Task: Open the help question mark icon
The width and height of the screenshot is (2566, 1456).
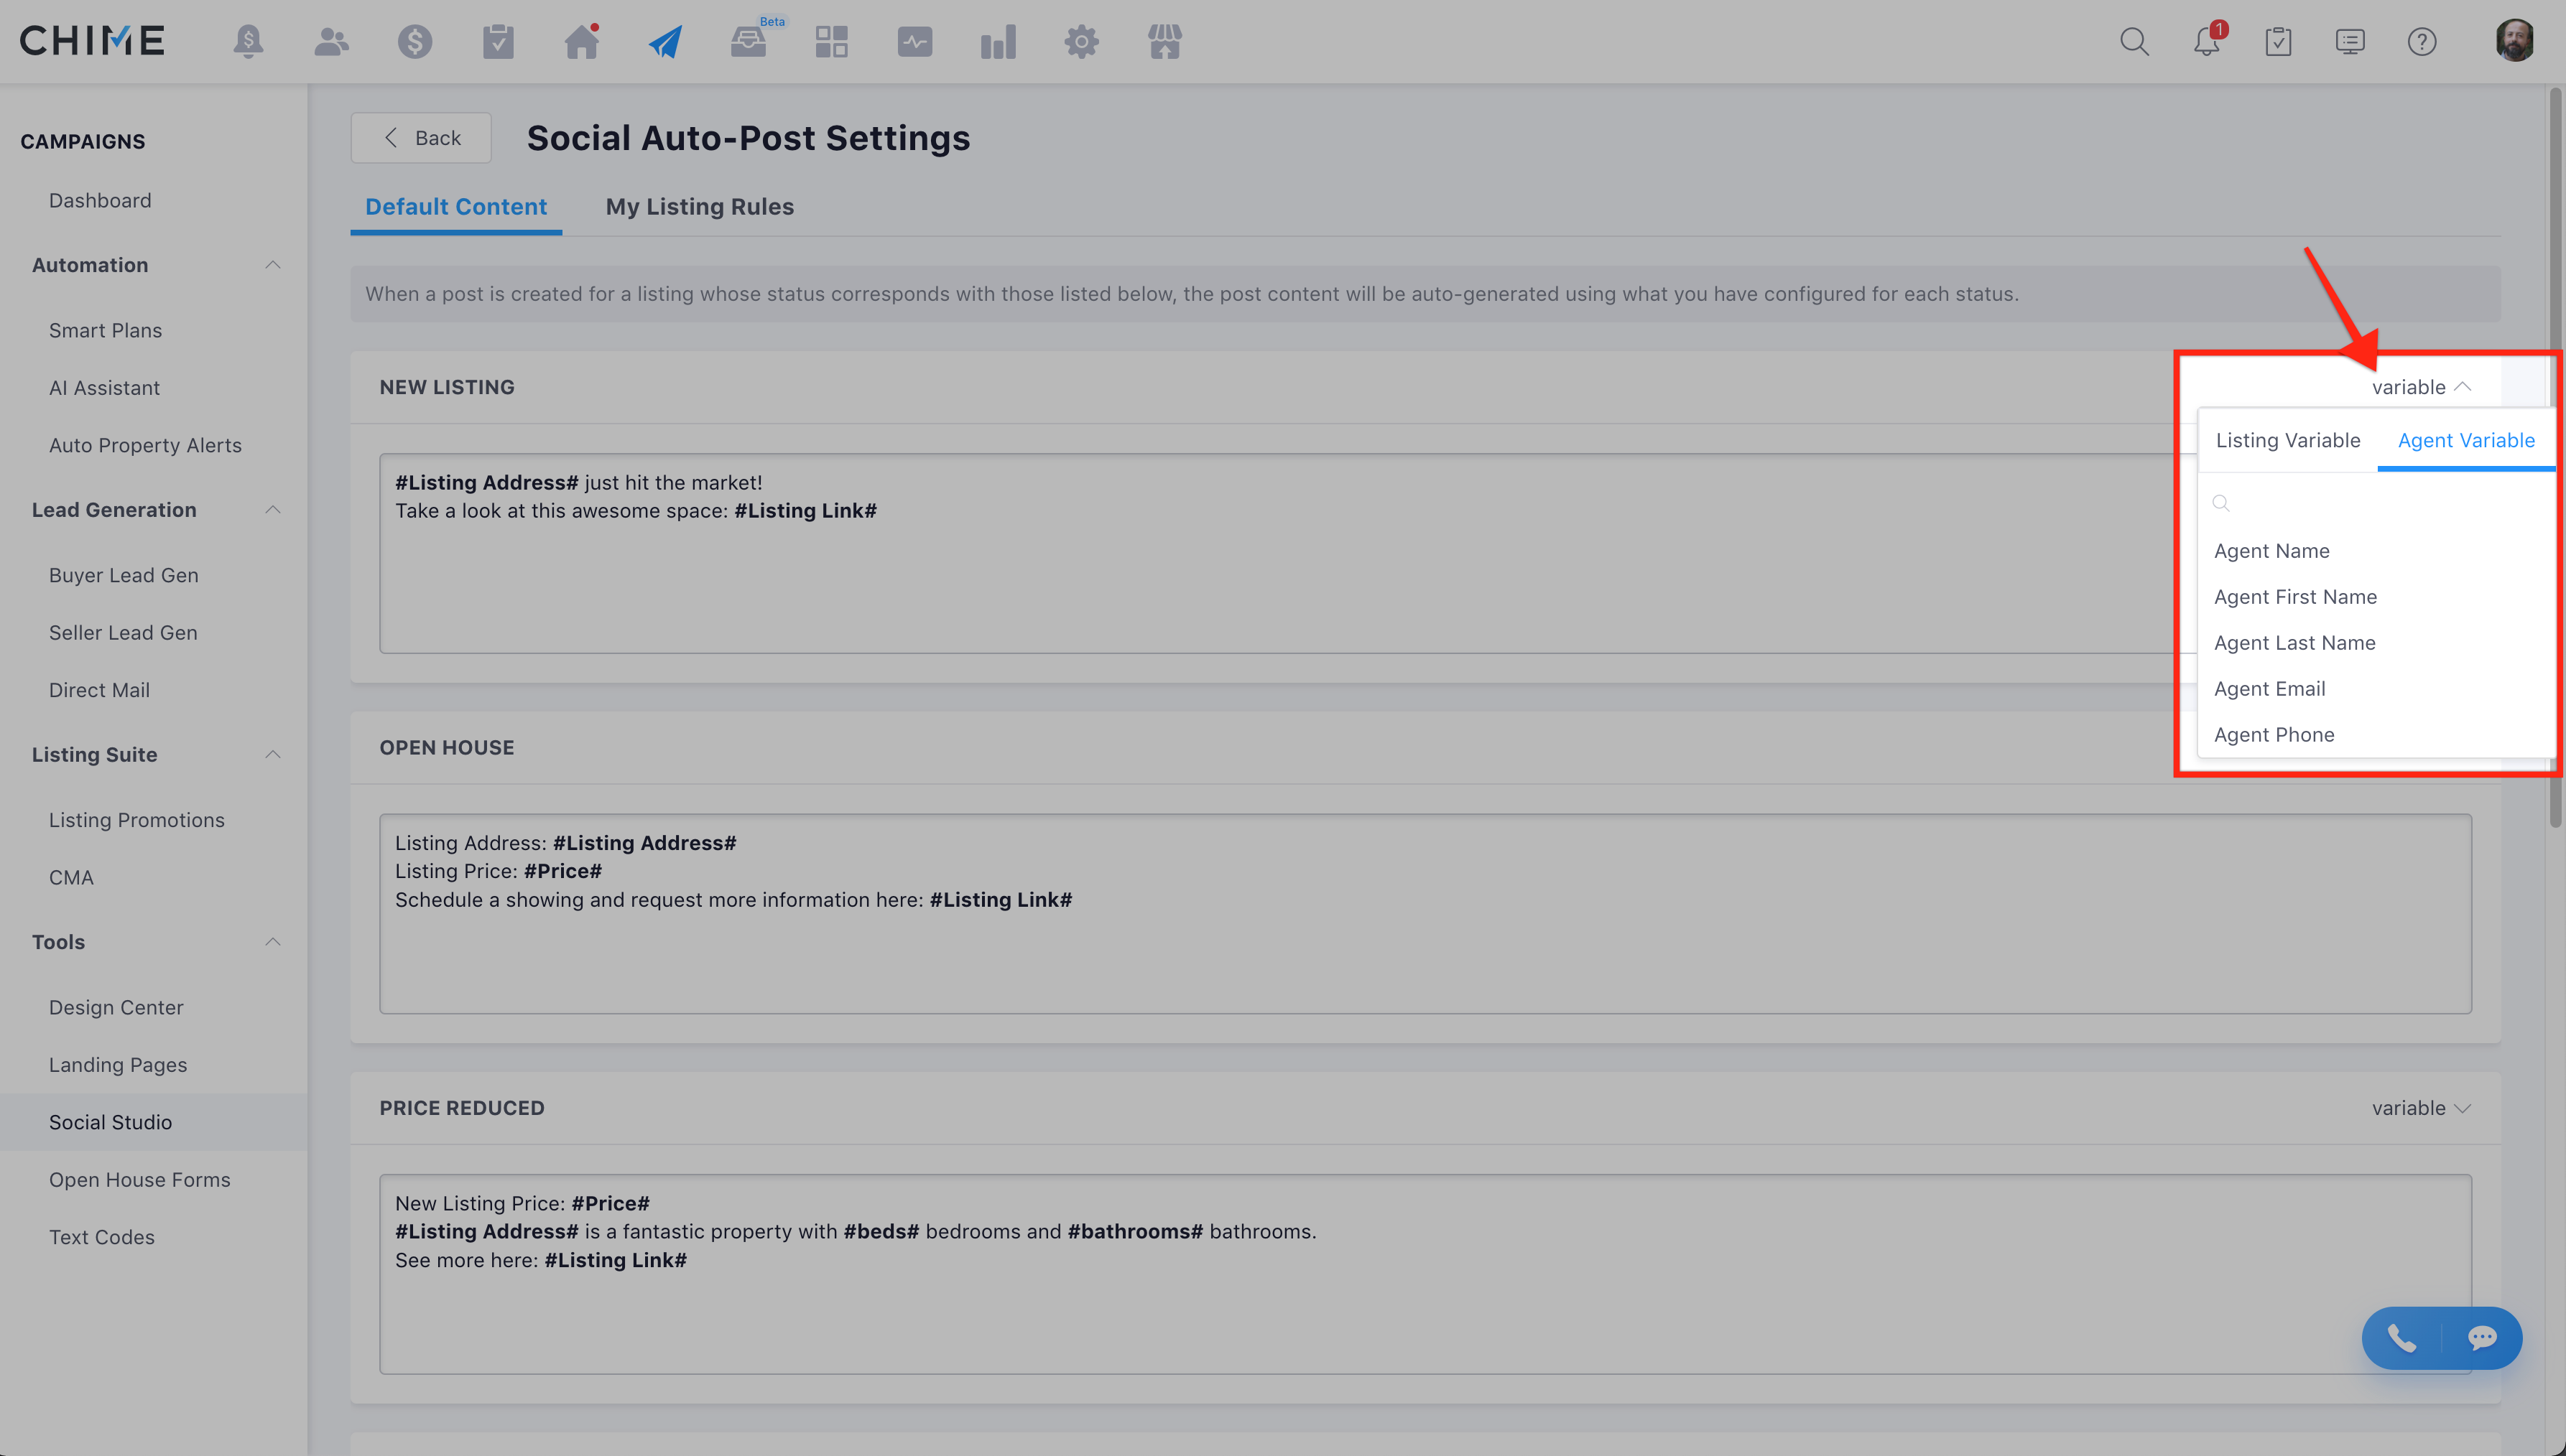Action: pos(2422,42)
